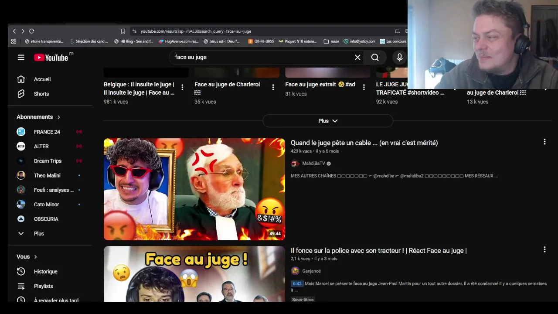Open options for the tractor React video

pyautogui.click(x=544, y=249)
